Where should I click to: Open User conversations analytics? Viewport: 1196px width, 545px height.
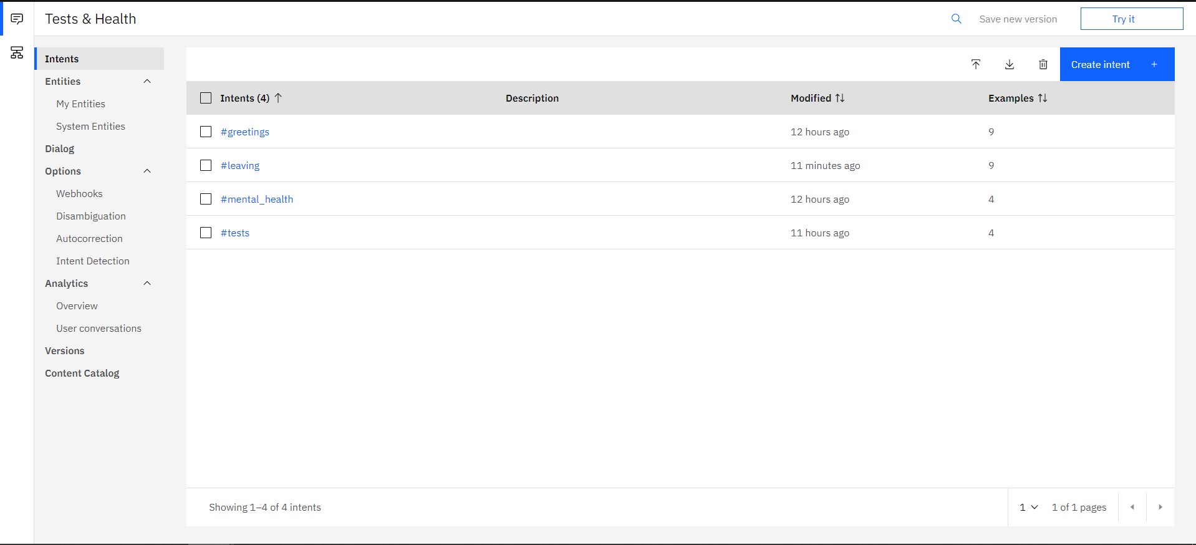pos(99,328)
